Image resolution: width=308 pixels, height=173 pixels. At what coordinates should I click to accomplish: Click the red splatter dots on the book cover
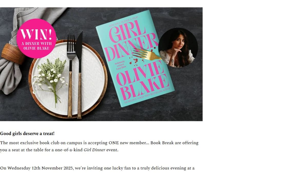pyautogui.click(x=135, y=60)
